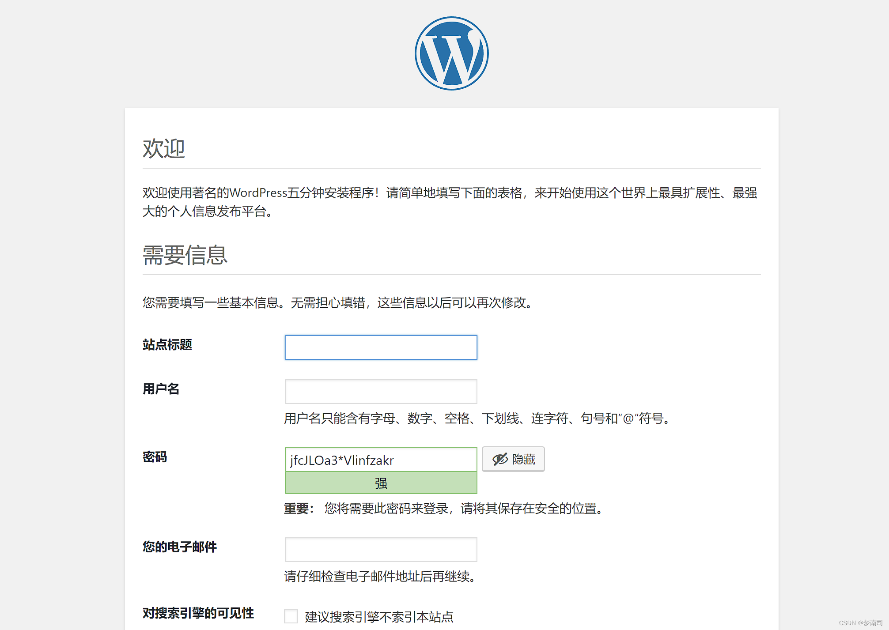889x630 pixels.
Task: Select the 密码 password field
Action: click(381, 460)
